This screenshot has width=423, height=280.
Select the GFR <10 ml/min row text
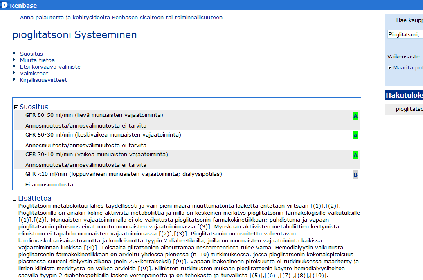tap(124, 174)
